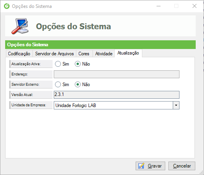Minimize the Opções do Sistema window
This screenshot has width=204, height=175.
159,6
